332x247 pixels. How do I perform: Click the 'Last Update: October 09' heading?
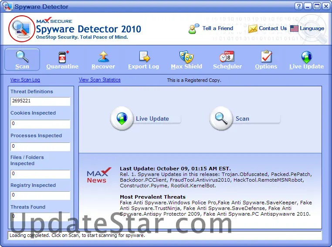click(x=175, y=169)
